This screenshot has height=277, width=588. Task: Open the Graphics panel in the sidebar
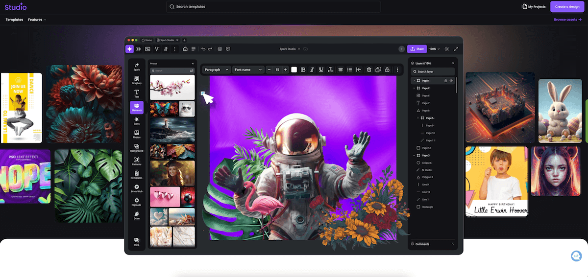click(137, 80)
